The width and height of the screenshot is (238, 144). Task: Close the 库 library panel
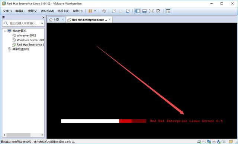pos(43,17)
